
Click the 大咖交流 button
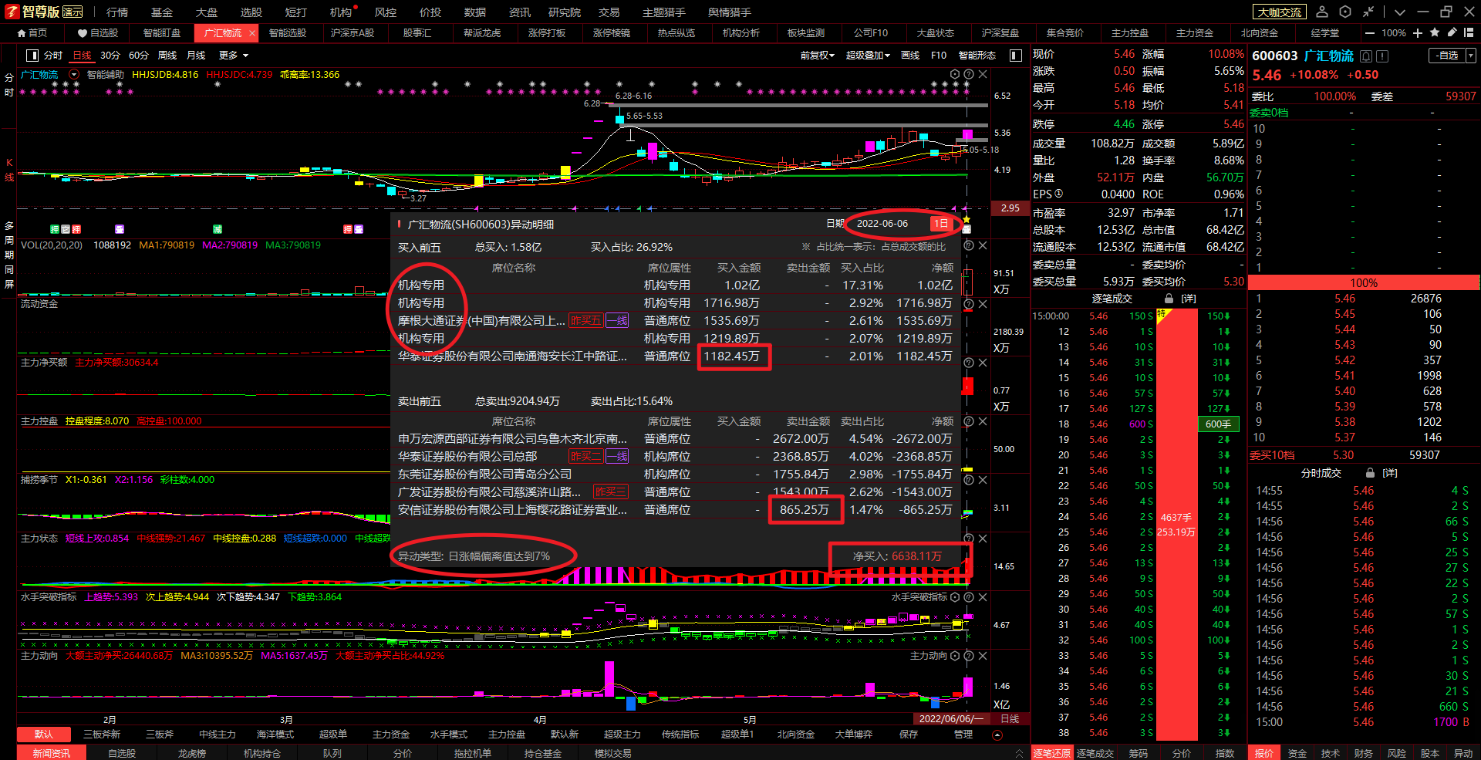click(x=1280, y=12)
